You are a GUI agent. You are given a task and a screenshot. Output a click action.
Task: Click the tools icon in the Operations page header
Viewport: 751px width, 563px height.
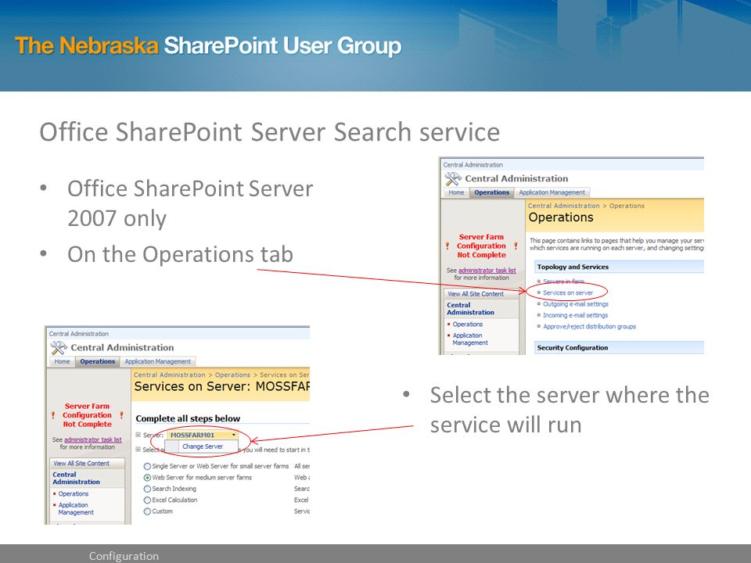453,178
